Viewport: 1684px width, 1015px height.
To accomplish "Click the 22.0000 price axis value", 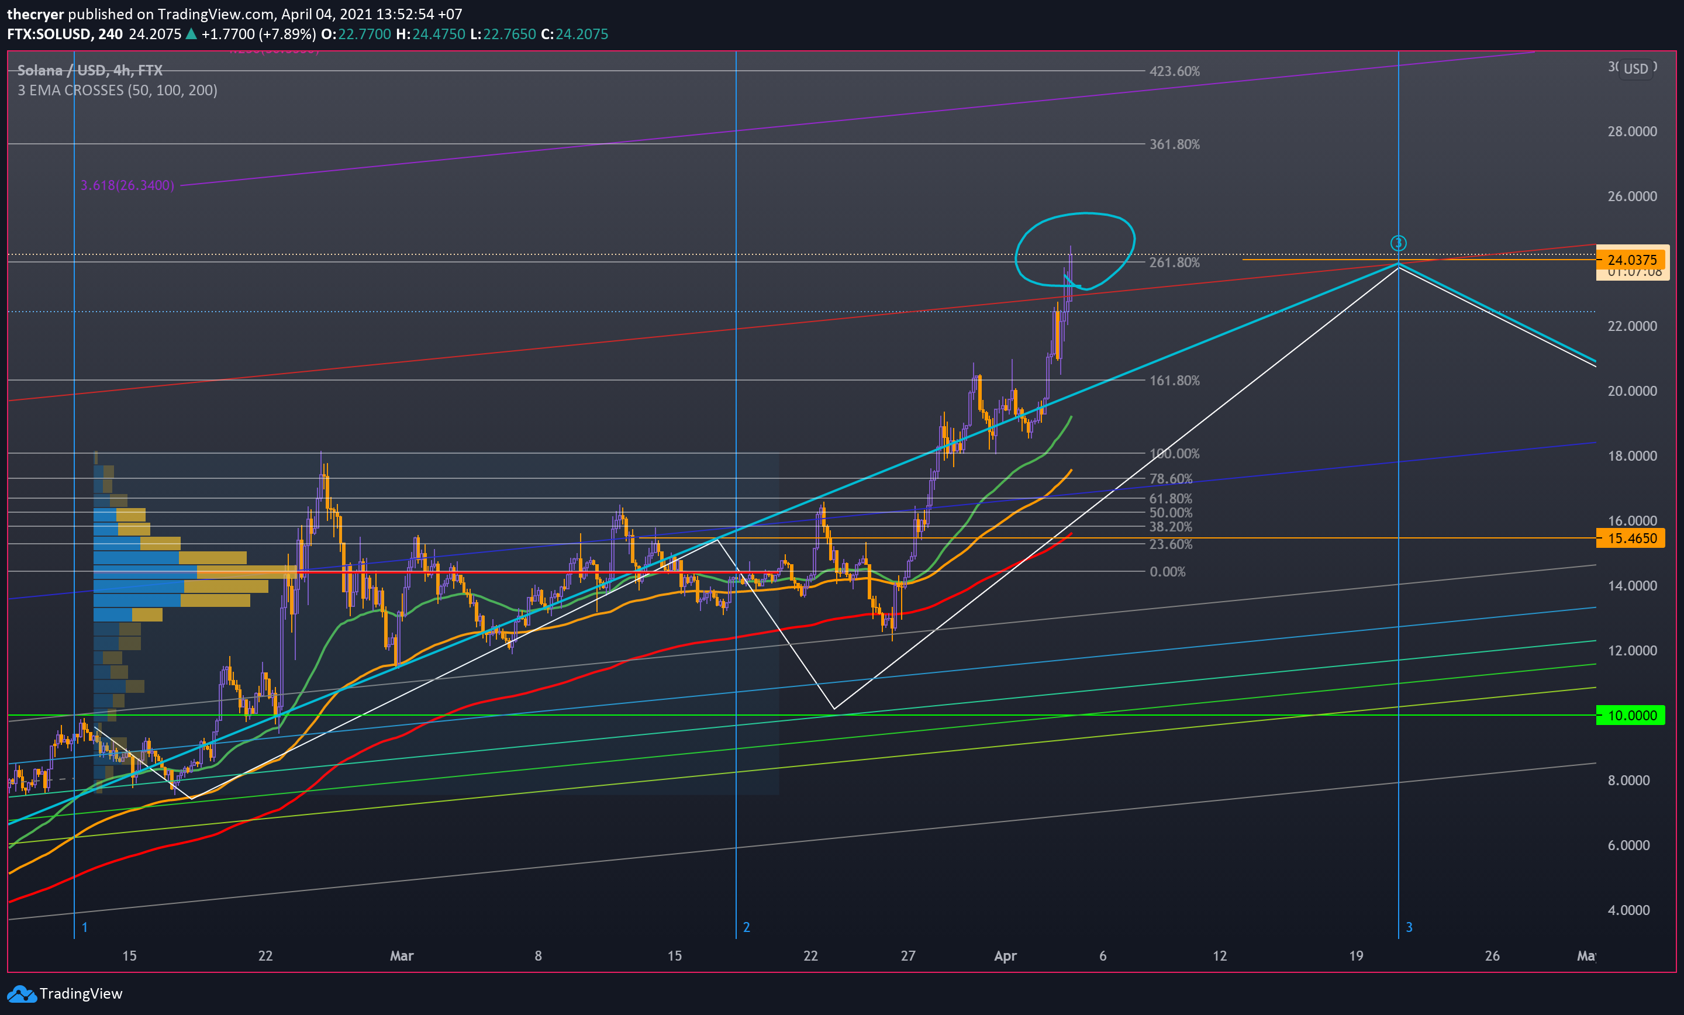I will click(1632, 326).
